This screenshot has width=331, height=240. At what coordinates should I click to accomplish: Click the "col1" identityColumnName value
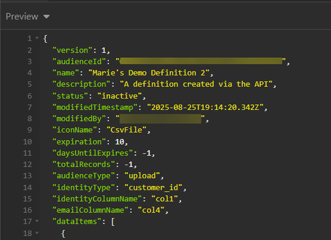pyautogui.click(x=165, y=199)
